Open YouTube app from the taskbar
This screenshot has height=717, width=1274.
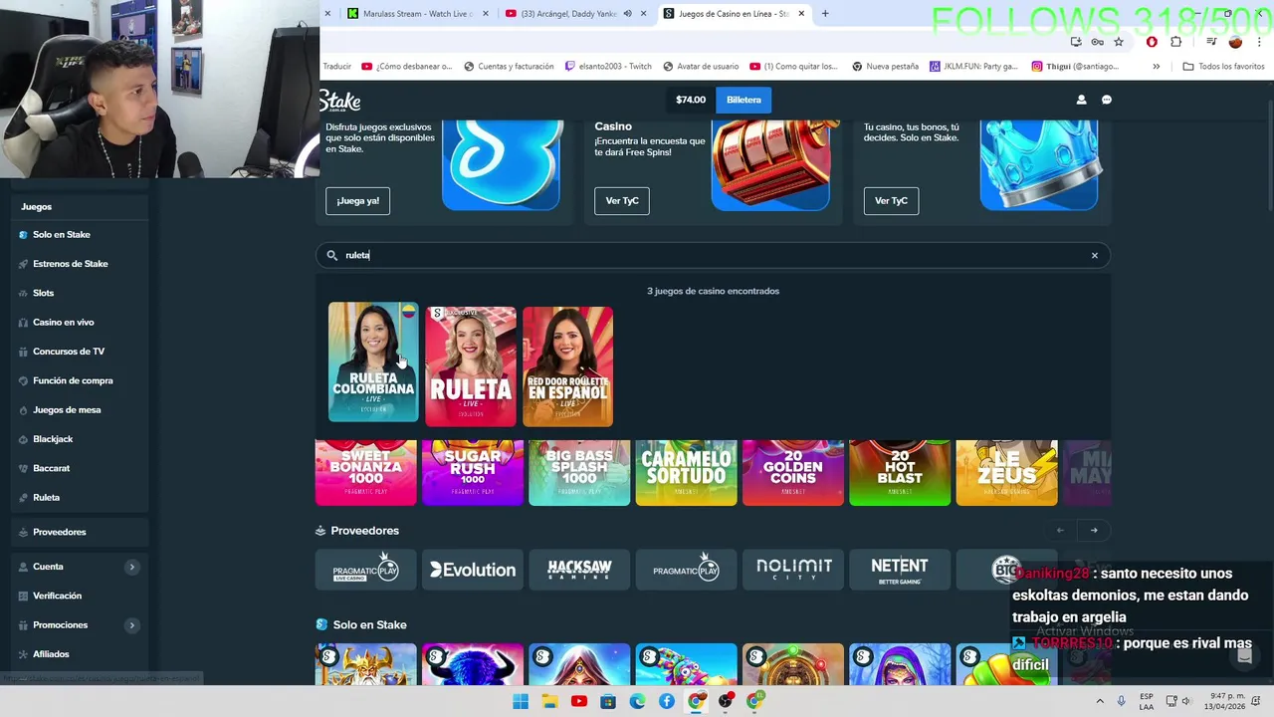pos(579,702)
